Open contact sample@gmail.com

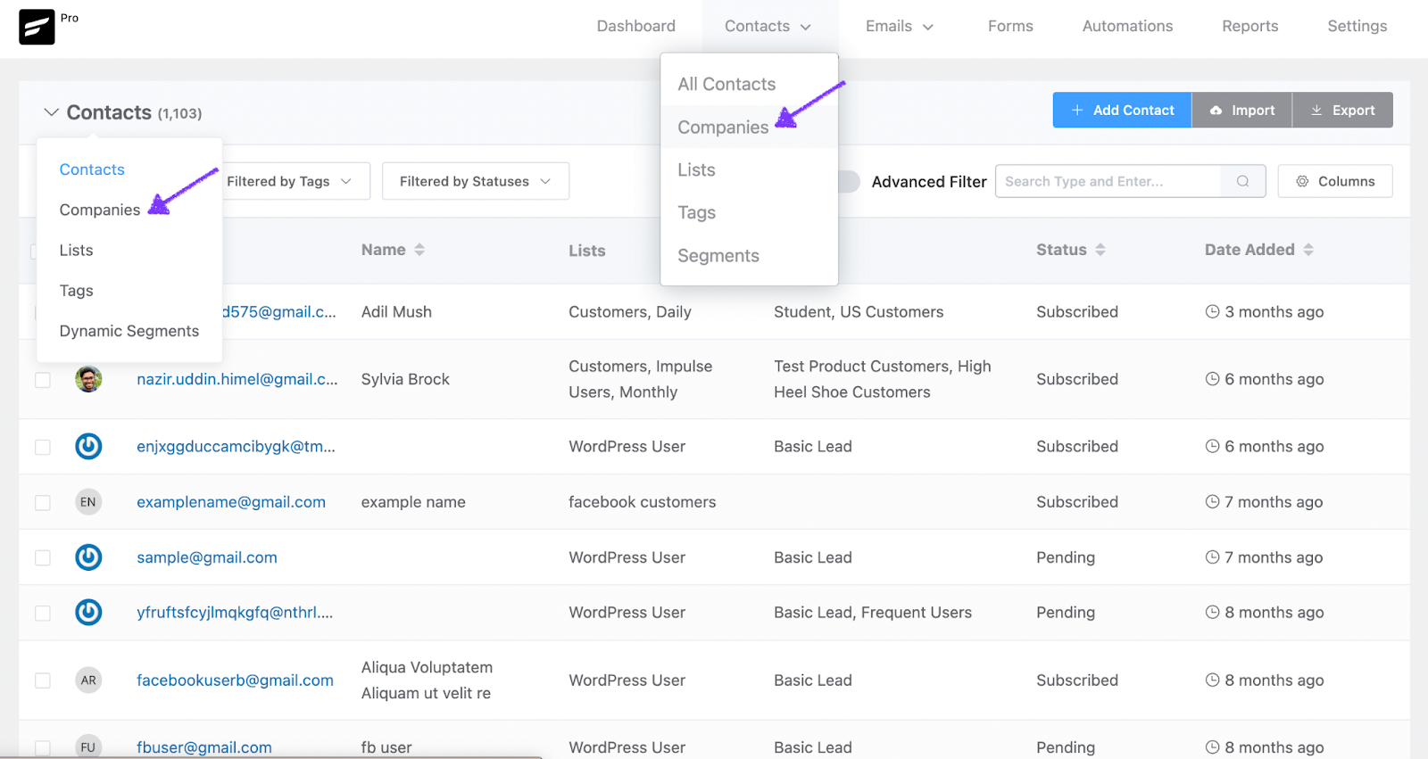(x=207, y=557)
